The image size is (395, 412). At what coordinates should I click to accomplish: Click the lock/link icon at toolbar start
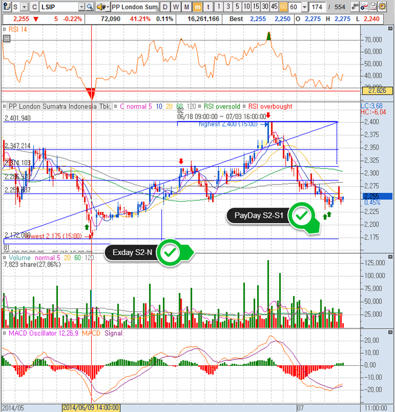(x=7, y=6)
